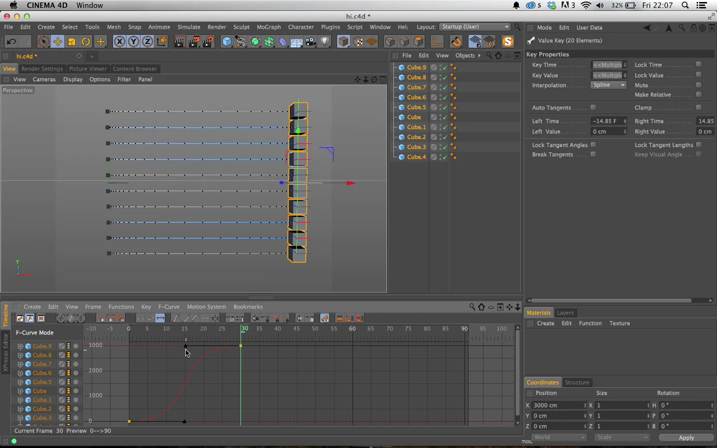Select the Rotate tool icon
Viewport: 717px width, 448px height.
coord(86,42)
